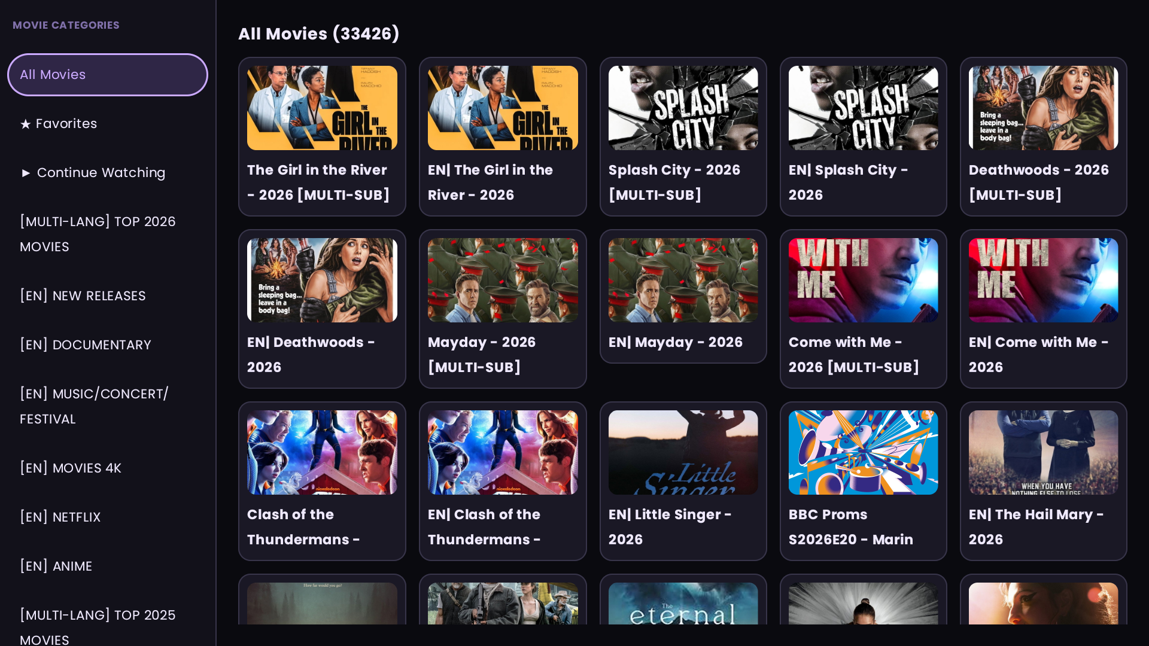
Task: Open the Favorites category
Action: tap(108, 124)
